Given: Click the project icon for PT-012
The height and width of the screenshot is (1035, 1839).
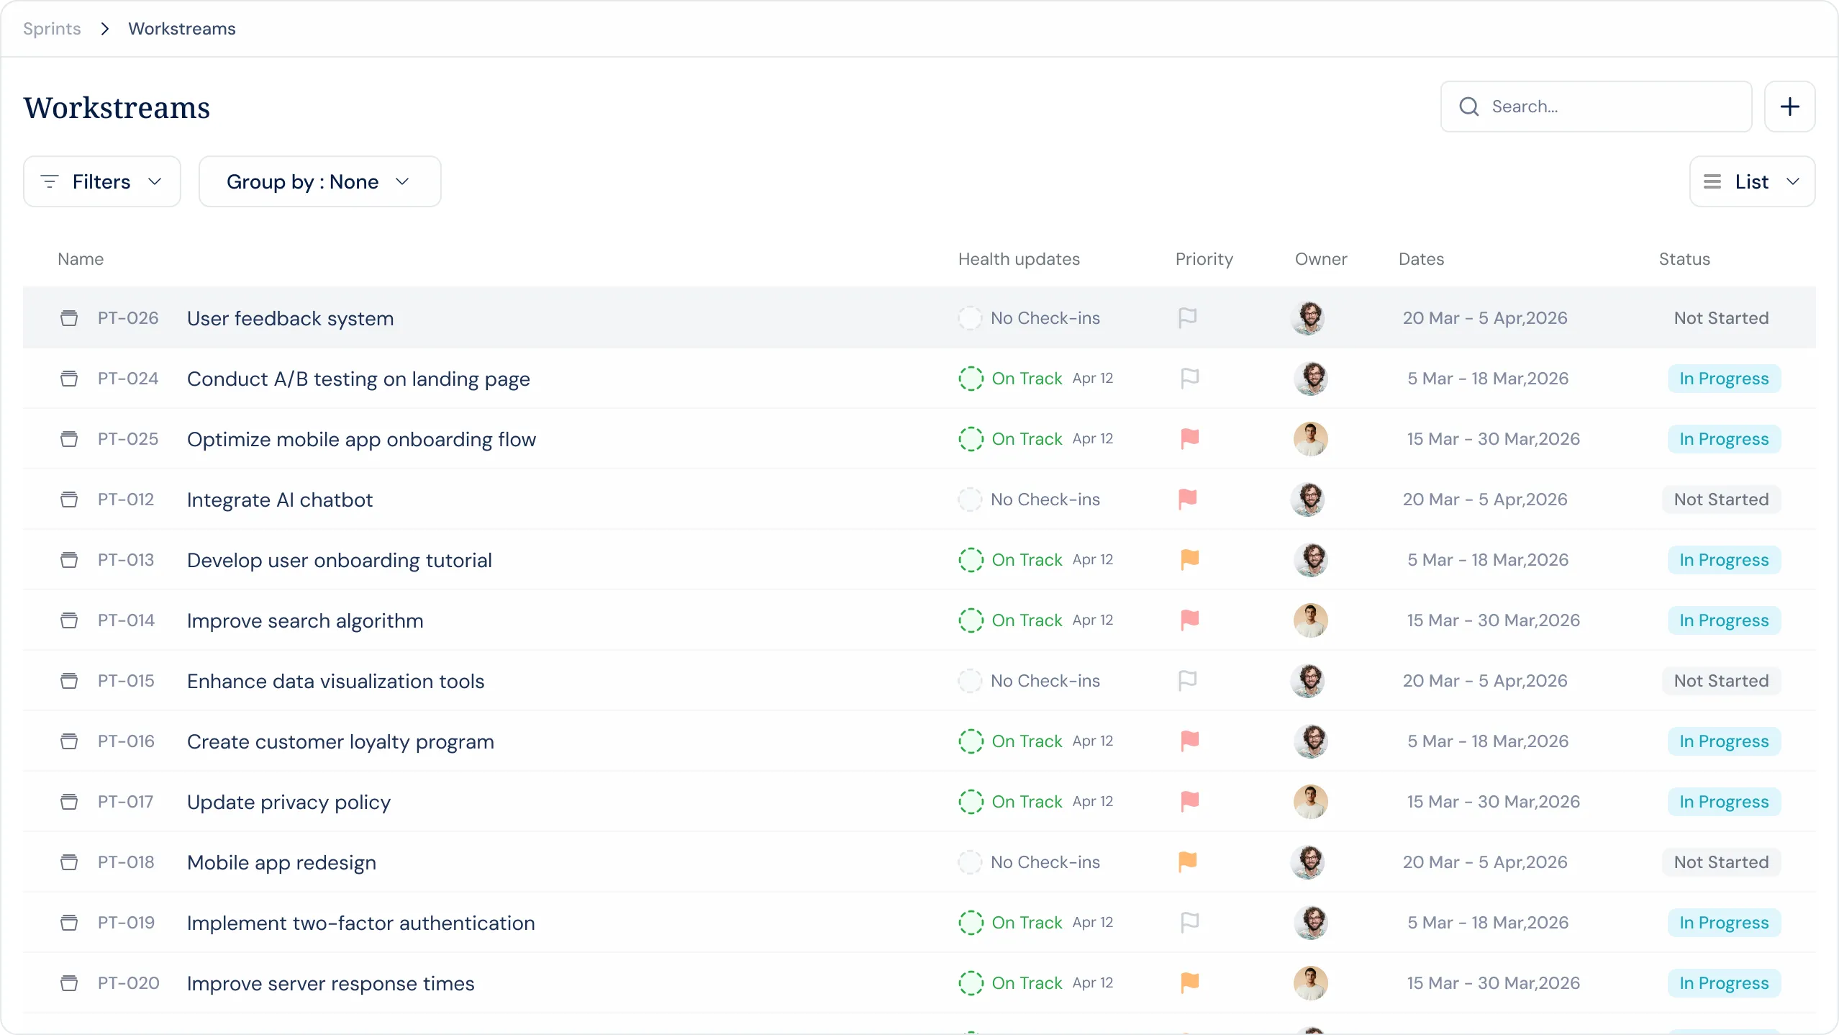Looking at the screenshot, I should point(69,500).
